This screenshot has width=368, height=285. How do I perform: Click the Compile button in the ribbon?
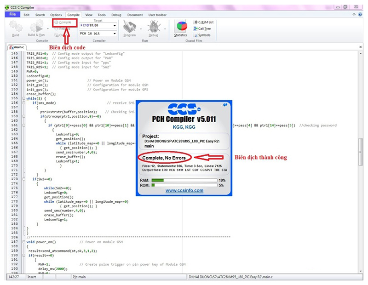(63, 22)
